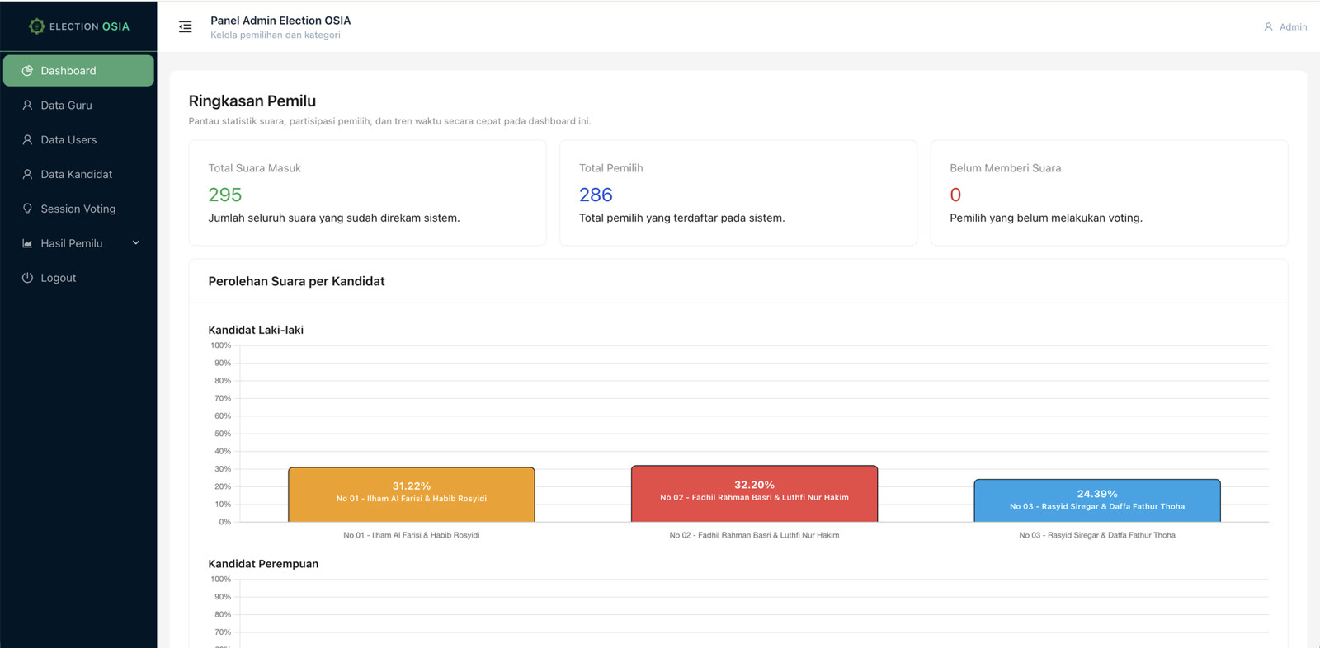Viewport: 1320px width, 648px height.
Task: Expand the Hasil Pemilu chevron arrow
Action: 136,243
